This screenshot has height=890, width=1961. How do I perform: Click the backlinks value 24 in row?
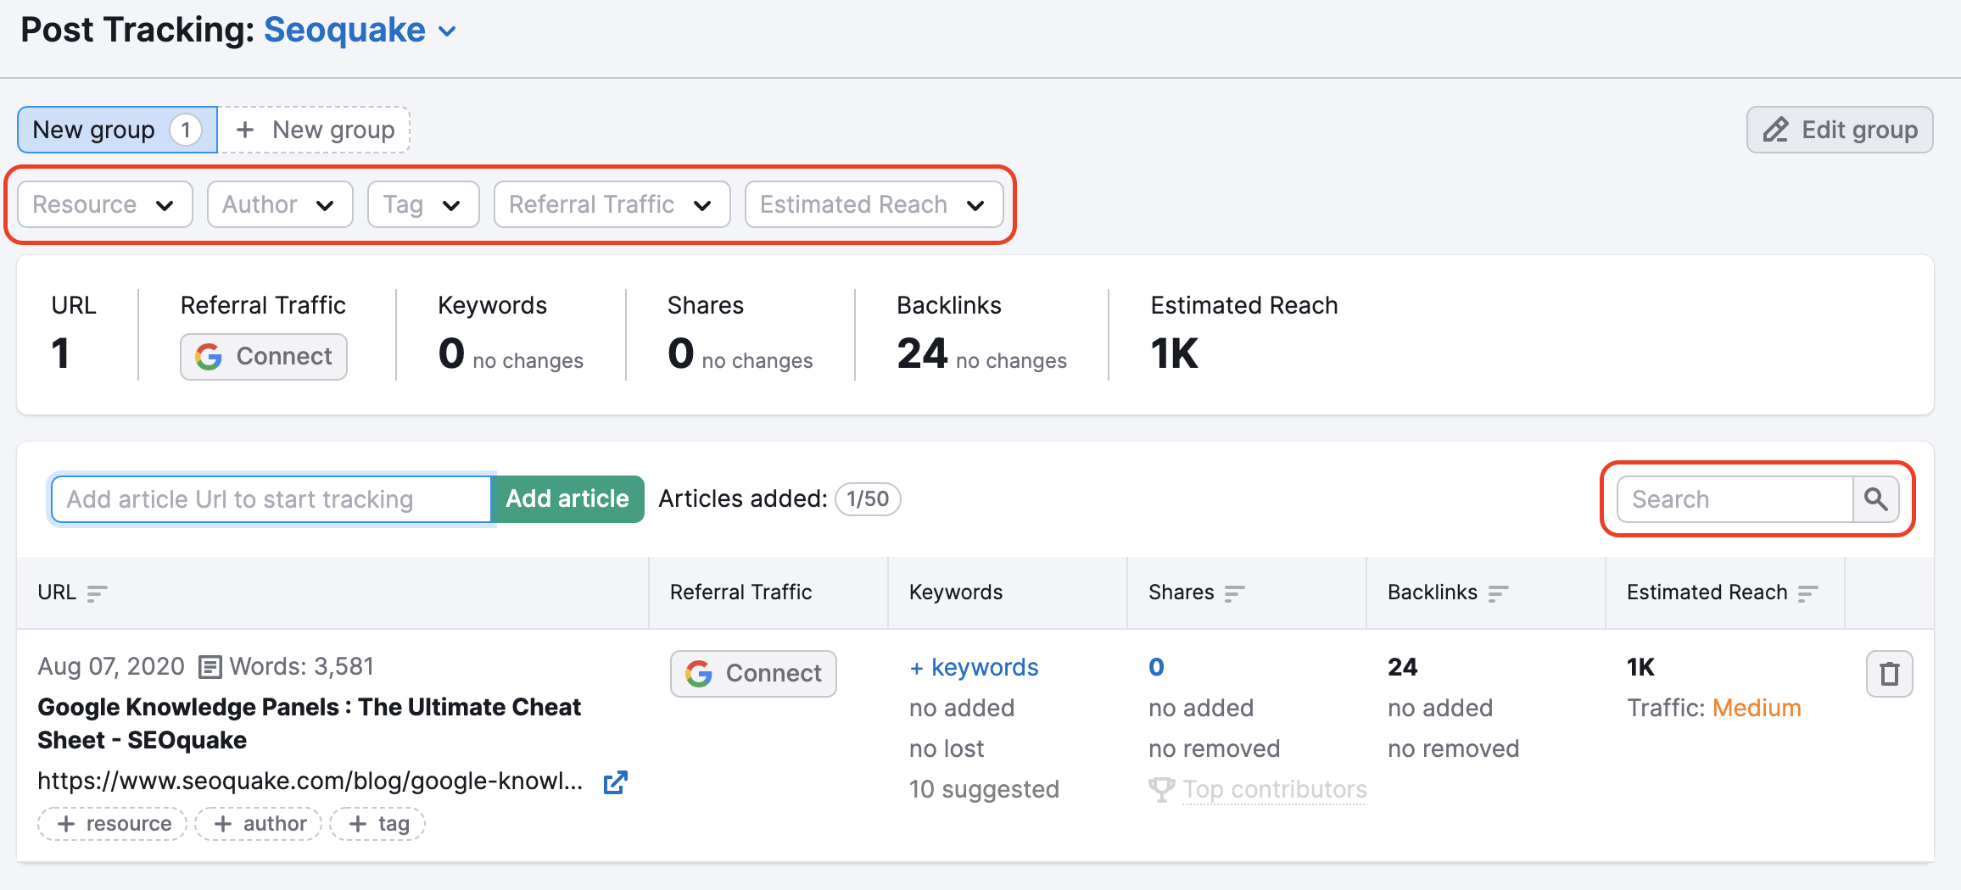click(1403, 667)
